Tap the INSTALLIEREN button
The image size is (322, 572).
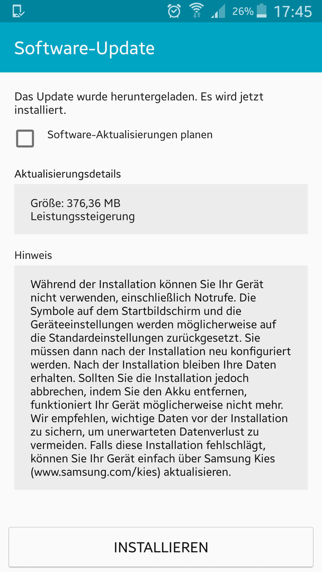161,547
